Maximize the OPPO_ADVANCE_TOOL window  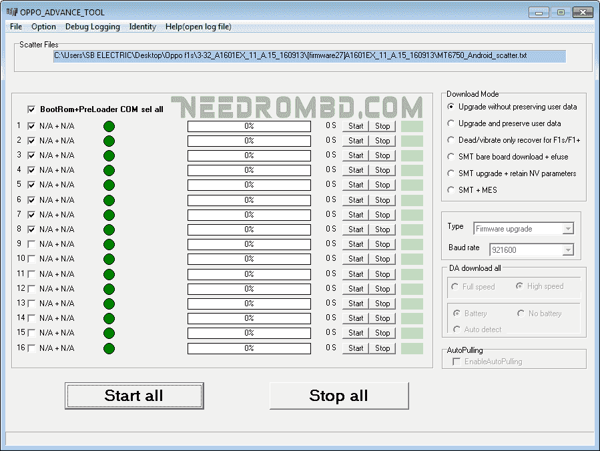(561, 12)
